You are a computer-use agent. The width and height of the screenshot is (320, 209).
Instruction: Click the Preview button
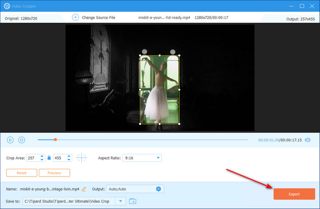[54, 173]
